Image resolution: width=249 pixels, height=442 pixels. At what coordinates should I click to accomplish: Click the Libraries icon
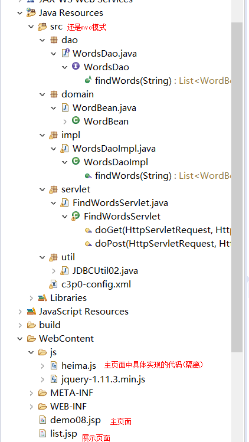click(42, 297)
